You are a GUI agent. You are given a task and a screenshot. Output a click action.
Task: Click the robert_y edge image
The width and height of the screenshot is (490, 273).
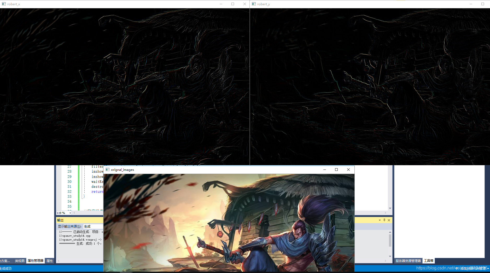pyautogui.click(x=370, y=86)
